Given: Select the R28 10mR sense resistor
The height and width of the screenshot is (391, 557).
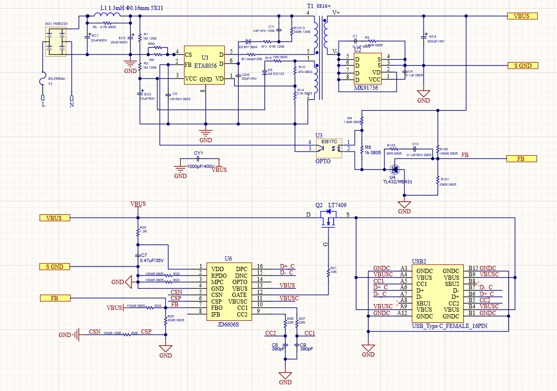Looking at the screenshot, I should point(127,335).
